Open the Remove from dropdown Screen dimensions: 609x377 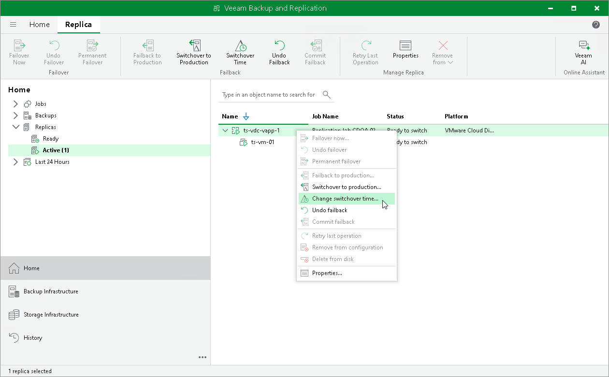click(442, 52)
